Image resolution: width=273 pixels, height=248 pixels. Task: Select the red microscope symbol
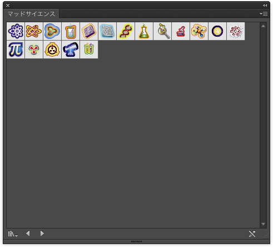(x=181, y=31)
